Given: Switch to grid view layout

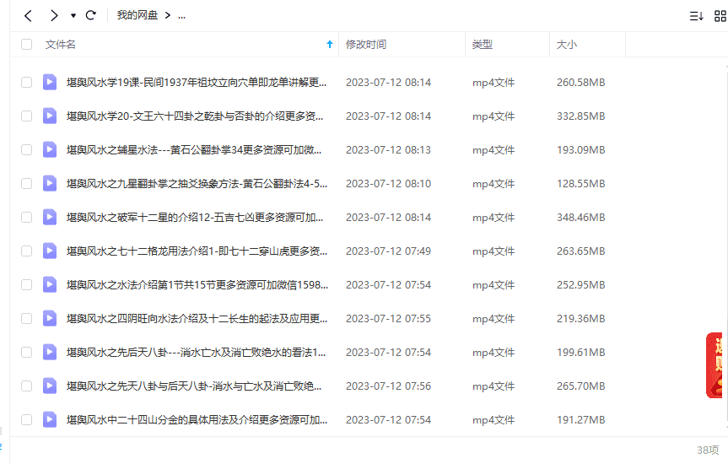Looking at the screenshot, I should pyautogui.click(x=720, y=16).
